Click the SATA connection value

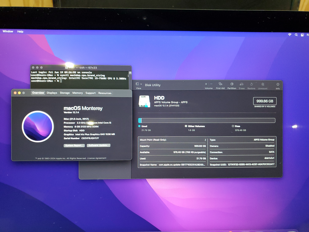coord(272,152)
